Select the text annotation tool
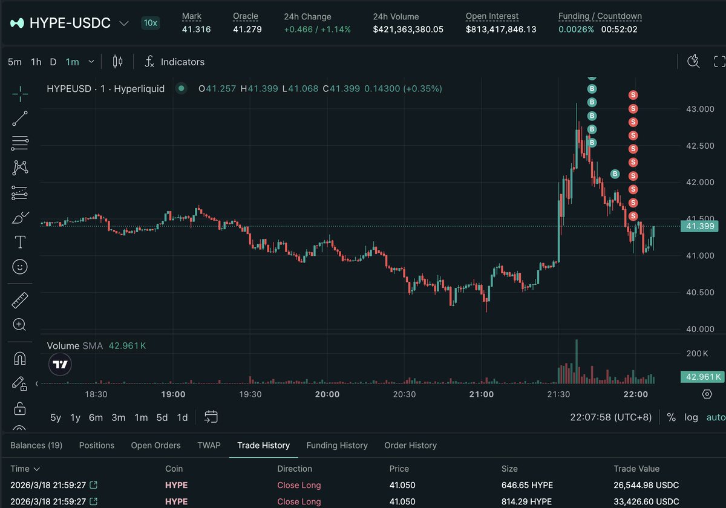Image resolution: width=726 pixels, height=508 pixels. coord(20,242)
